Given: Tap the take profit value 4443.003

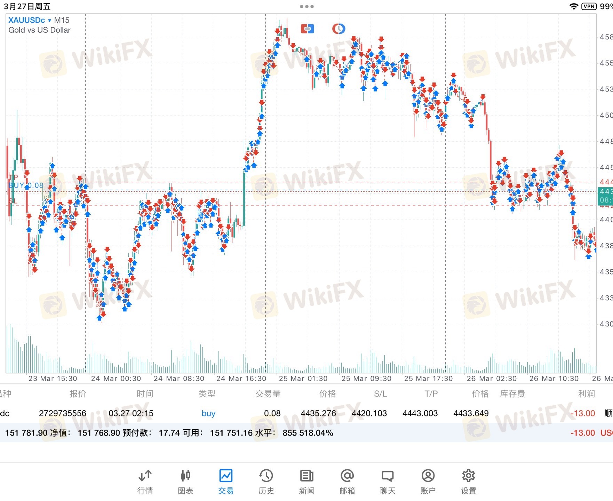Looking at the screenshot, I should click(x=420, y=413).
